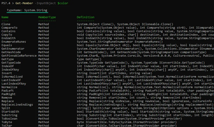Click the MemberType column header

coord(47,17)
